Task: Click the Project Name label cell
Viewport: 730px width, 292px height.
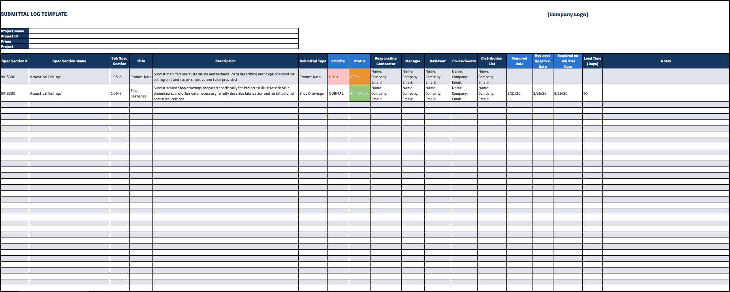Action: [x=15, y=31]
